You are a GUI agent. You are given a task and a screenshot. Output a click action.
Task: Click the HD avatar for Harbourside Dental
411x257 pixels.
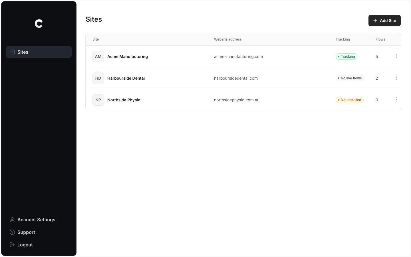(98, 78)
